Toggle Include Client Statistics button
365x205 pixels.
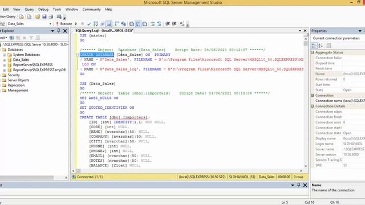click(x=123, y=24)
